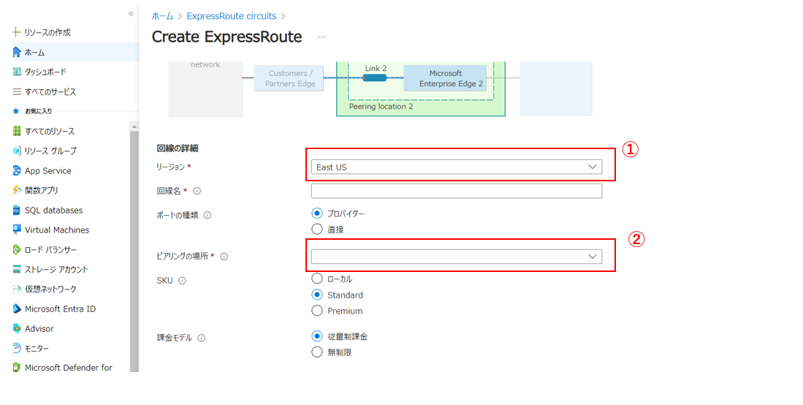Click the Microsoft Entra ID icon
Viewport: 803px width, 405px height.
tap(17, 309)
